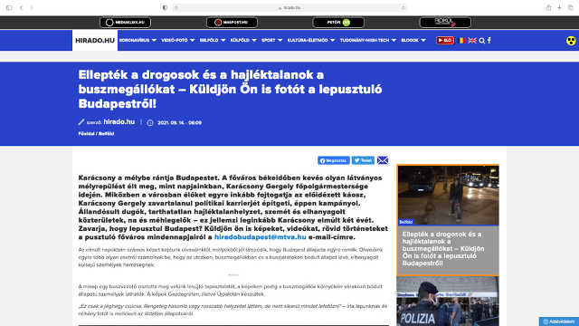Open the Petőfi network link

click(338, 23)
